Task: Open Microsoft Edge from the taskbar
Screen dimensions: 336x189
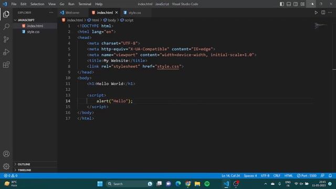Action: click(x=178, y=184)
